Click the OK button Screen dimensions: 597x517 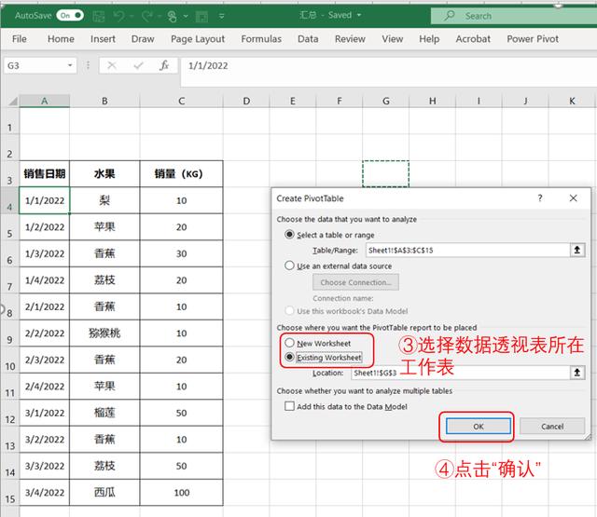click(x=479, y=426)
